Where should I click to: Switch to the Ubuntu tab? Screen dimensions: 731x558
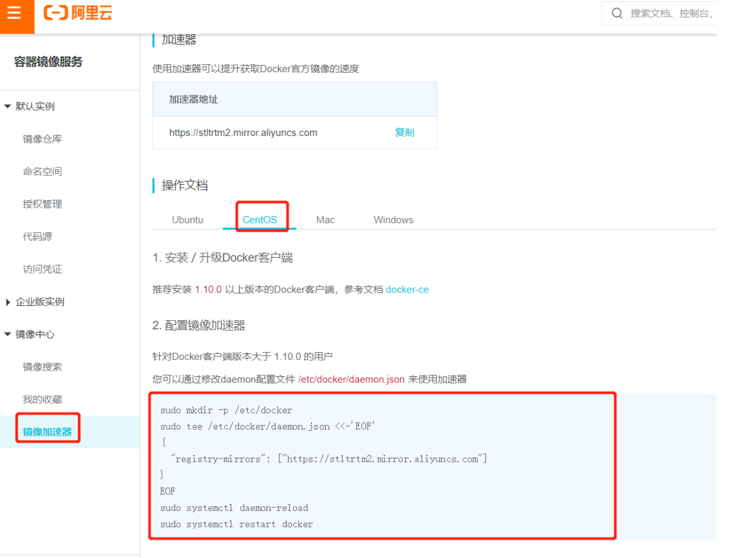(x=188, y=220)
